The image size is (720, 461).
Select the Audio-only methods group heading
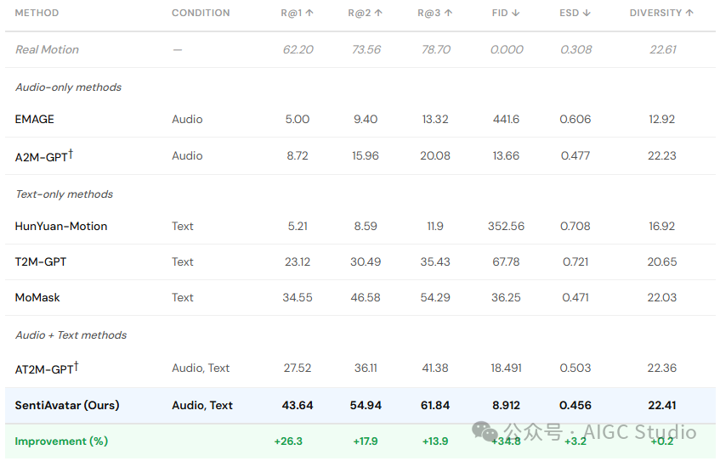tap(68, 87)
